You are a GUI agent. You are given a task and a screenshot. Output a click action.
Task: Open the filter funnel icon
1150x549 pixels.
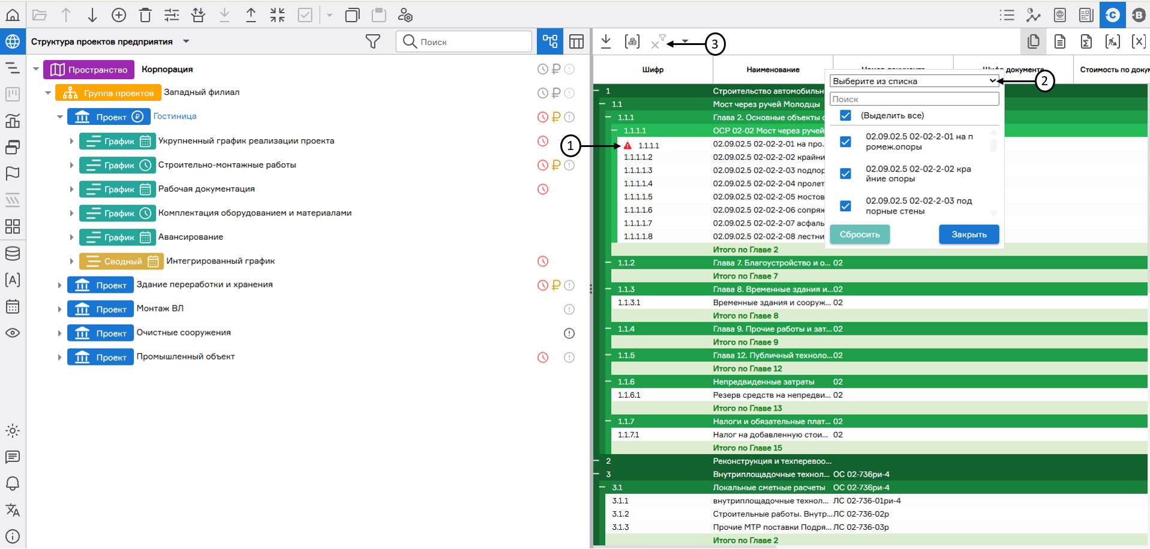tap(373, 41)
